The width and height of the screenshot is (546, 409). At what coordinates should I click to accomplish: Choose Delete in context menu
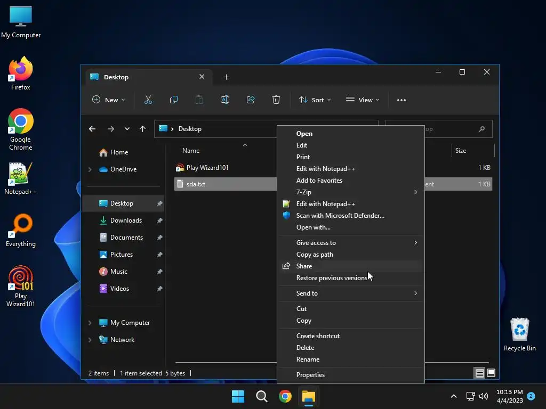(351, 348)
